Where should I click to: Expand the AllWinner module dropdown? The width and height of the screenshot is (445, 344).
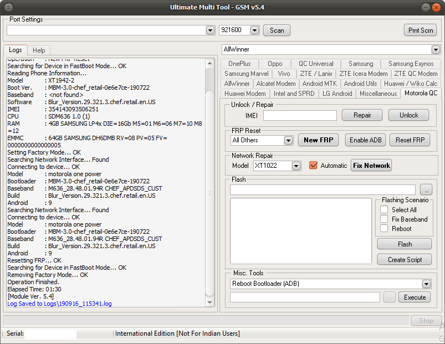coord(436,50)
